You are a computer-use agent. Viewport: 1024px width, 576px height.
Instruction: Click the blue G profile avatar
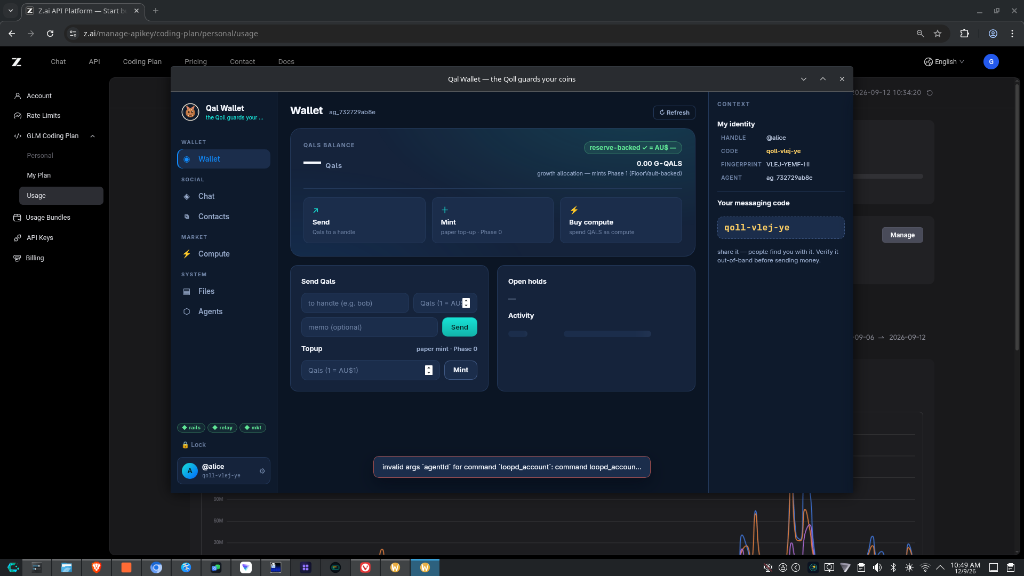tap(991, 62)
